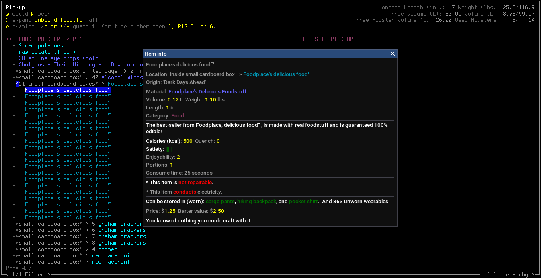Open the Filter control at bottom
Viewport: 541px width, 278px height.
(x=28, y=274)
